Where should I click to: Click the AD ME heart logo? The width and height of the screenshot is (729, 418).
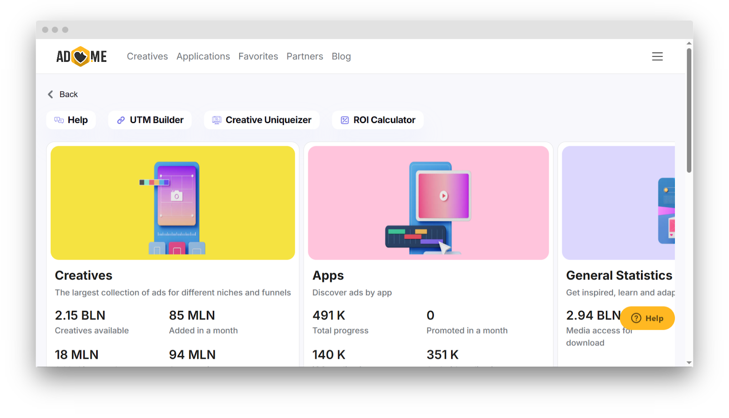click(x=80, y=56)
